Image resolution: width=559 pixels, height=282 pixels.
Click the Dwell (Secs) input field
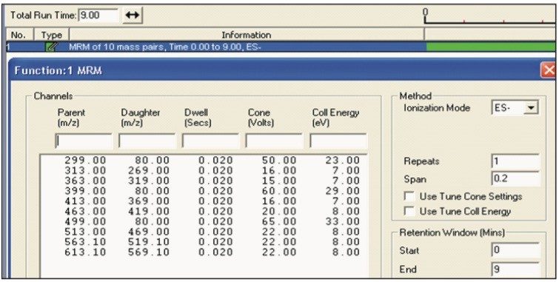[210, 141]
